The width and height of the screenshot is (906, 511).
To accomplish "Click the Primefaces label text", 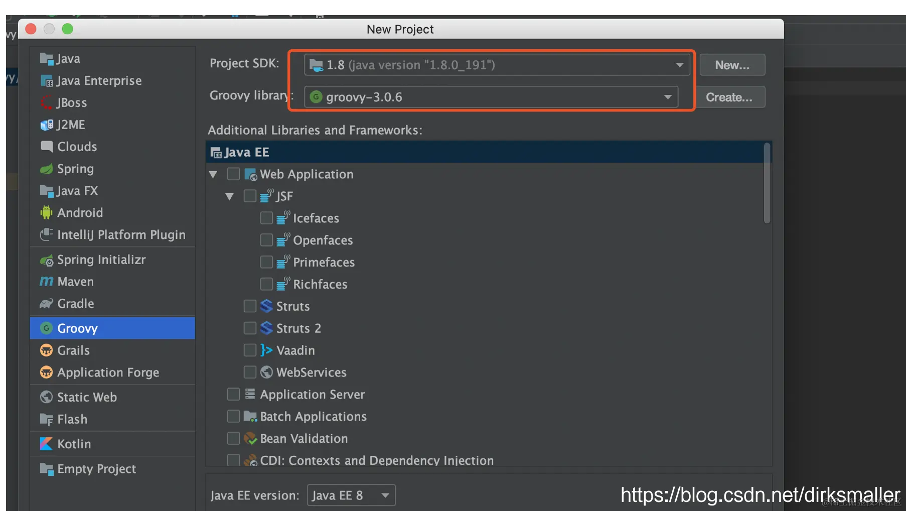I will (x=324, y=262).
